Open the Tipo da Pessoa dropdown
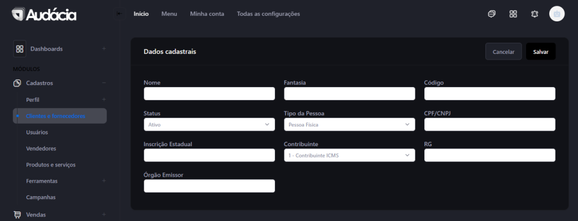Viewport: 578px width, 221px height. click(349, 124)
